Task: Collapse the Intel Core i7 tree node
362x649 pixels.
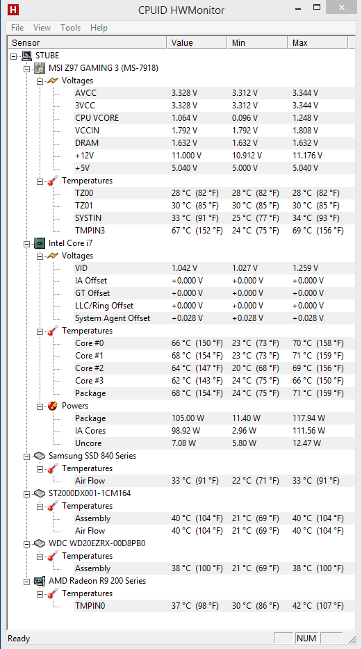Action: (27, 243)
